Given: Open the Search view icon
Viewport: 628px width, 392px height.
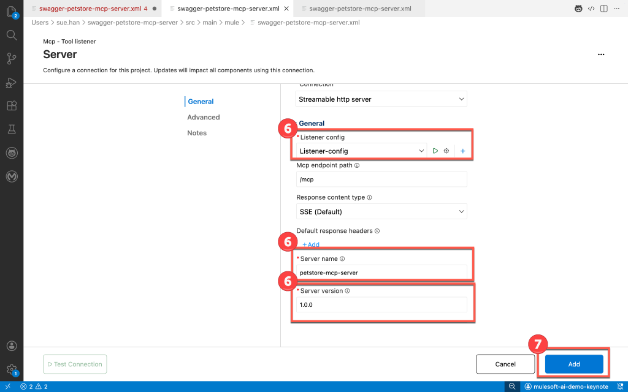Looking at the screenshot, I should pos(11,35).
